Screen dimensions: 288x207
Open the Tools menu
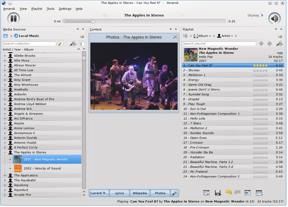(51, 9)
